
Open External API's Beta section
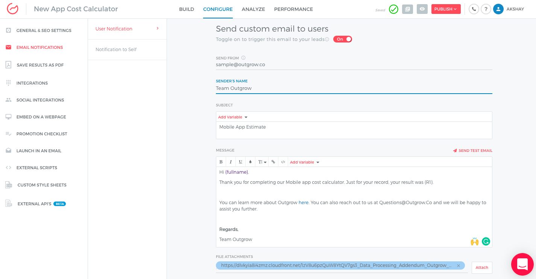(x=42, y=204)
